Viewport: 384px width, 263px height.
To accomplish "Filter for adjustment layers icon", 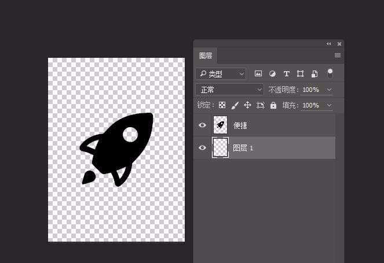I will pos(272,74).
